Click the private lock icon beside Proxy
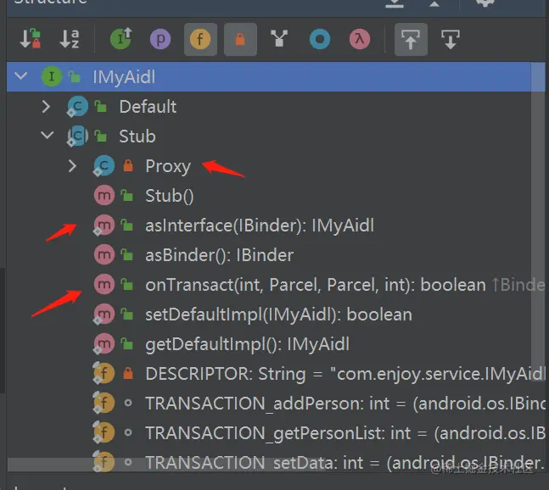Viewport: 549px width, 490px height. tap(128, 165)
